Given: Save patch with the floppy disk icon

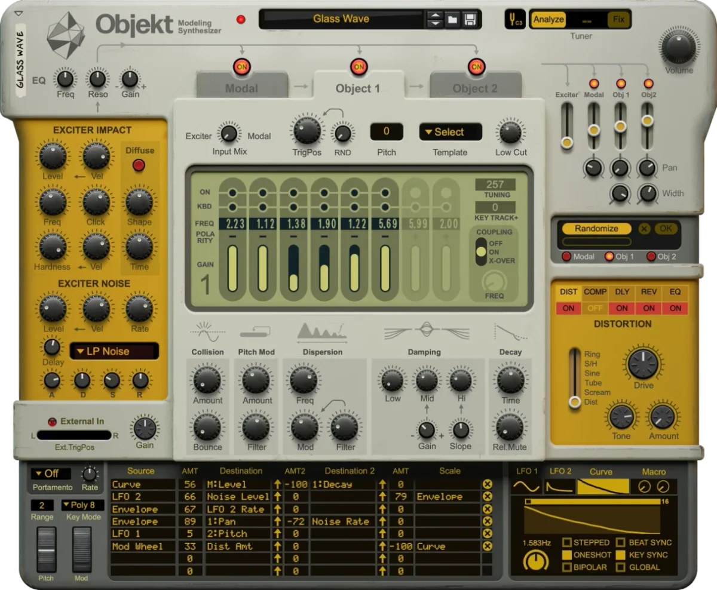Looking at the screenshot, I should coord(470,20).
